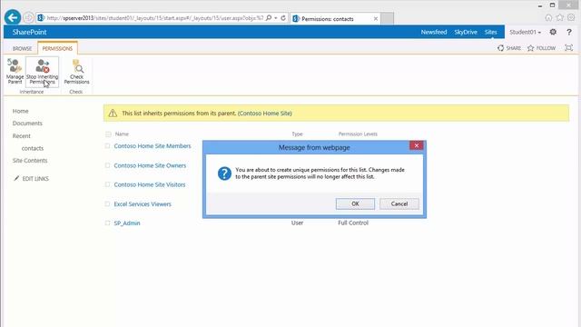
Task: Click the browser Home icon
Action: (548, 17)
